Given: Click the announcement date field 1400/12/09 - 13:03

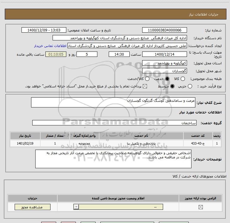Looking at the screenshot, I should [x=44, y=30].
